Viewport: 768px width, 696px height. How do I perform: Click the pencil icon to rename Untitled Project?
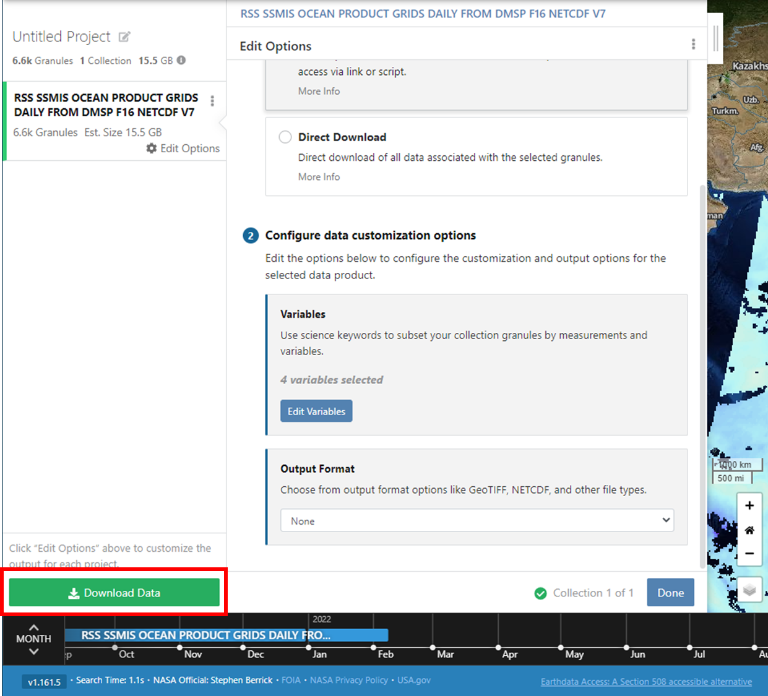tap(124, 37)
